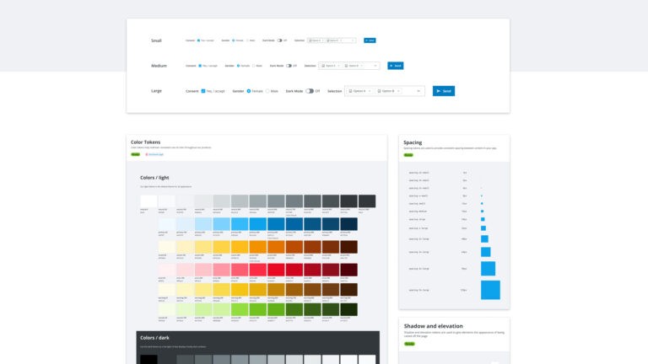Expand the Large Selection dropdown chevron
Image resolution: width=648 pixels, height=364 pixels.
pyautogui.click(x=418, y=91)
